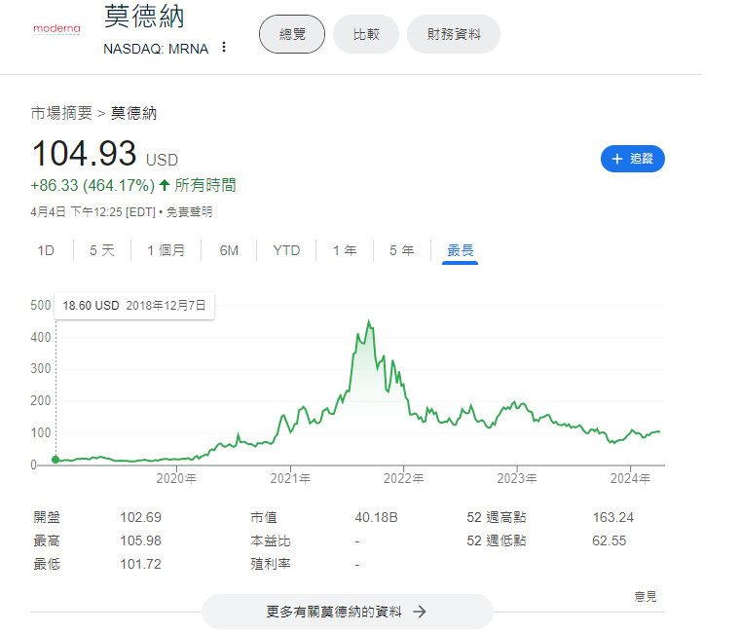Switch the chart to the YTD range
This screenshot has width=740, height=633.
[x=286, y=250]
